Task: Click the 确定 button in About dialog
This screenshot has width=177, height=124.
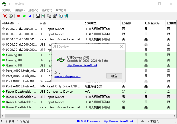Action: click(114, 76)
